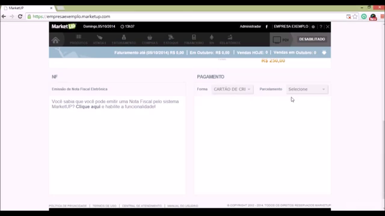Screen dimensions: 385x216
Task: Open the Forma payment dropdown
Action: [232, 89]
